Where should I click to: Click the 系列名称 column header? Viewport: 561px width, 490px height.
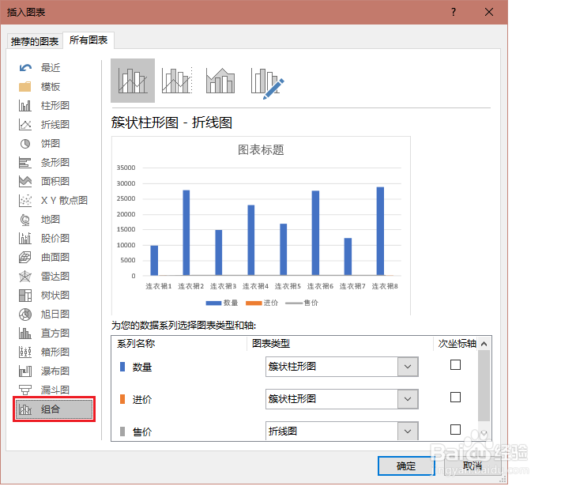coord(136,344)
